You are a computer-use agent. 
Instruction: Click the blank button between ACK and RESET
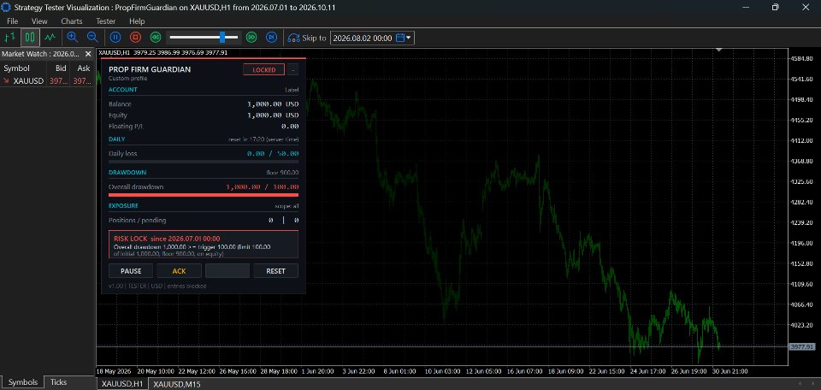pyautogui.click(x=227, y=270)
